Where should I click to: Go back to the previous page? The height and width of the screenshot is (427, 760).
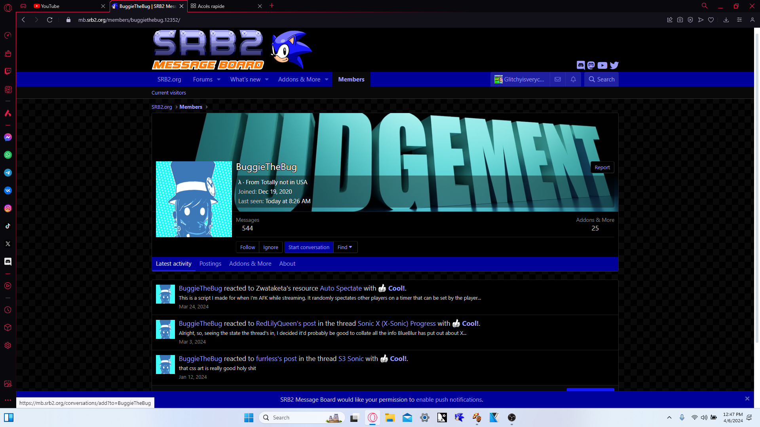click(x=23, y=20)
